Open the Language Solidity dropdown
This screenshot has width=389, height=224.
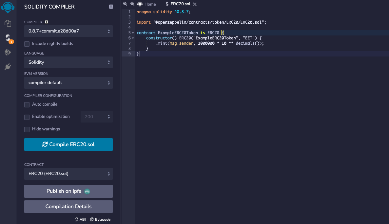click(x=68, y=62)
